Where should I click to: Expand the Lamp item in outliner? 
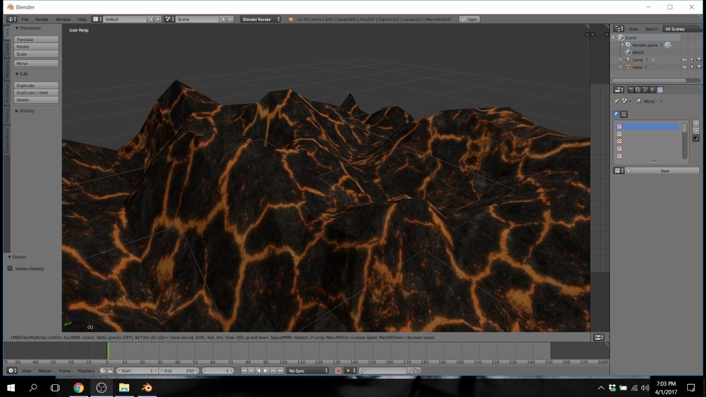click(x=620, y=60)
